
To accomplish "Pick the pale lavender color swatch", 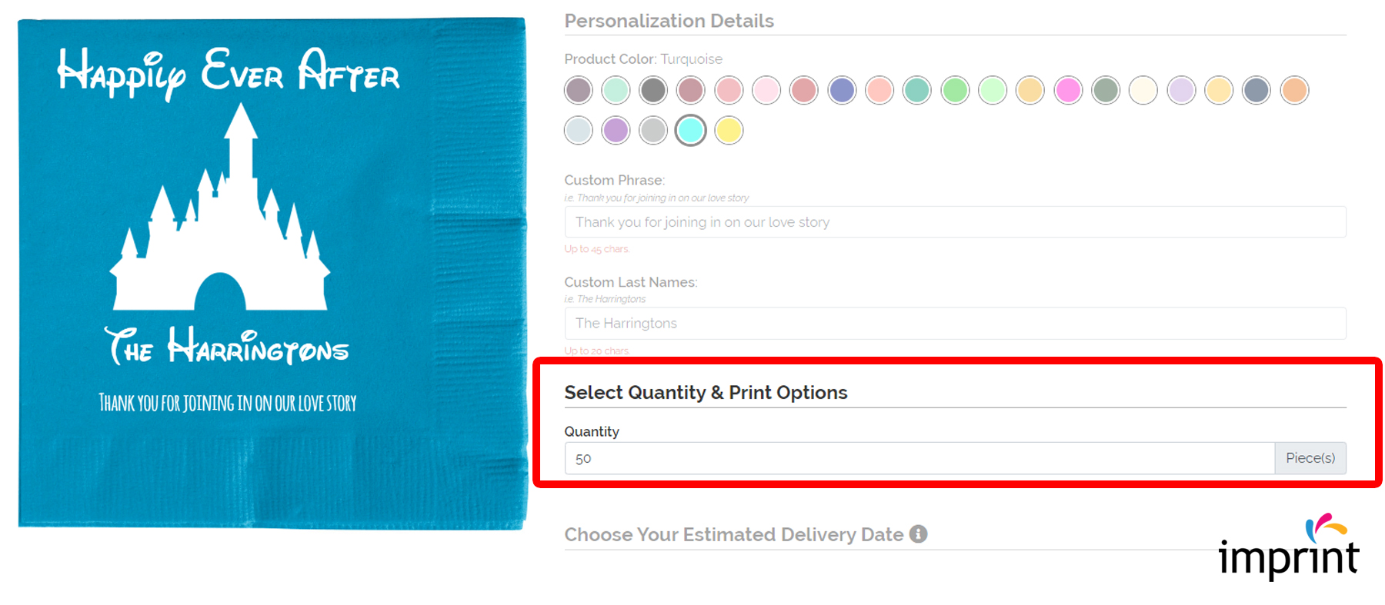I will [1181, 91].
